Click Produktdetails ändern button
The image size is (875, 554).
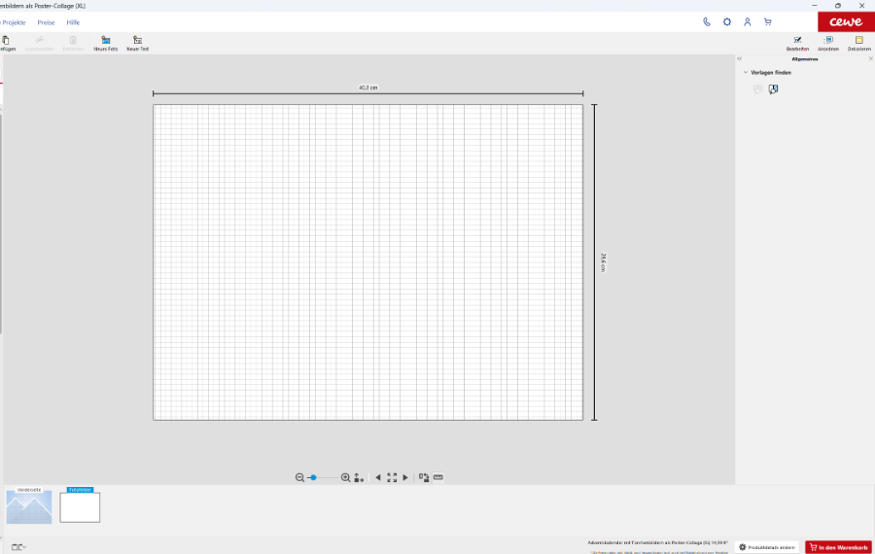tap(767, 547)
